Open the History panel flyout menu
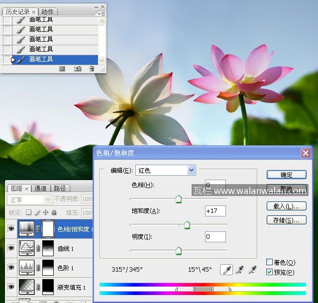The image size is (318, 303). click(102, 14)
